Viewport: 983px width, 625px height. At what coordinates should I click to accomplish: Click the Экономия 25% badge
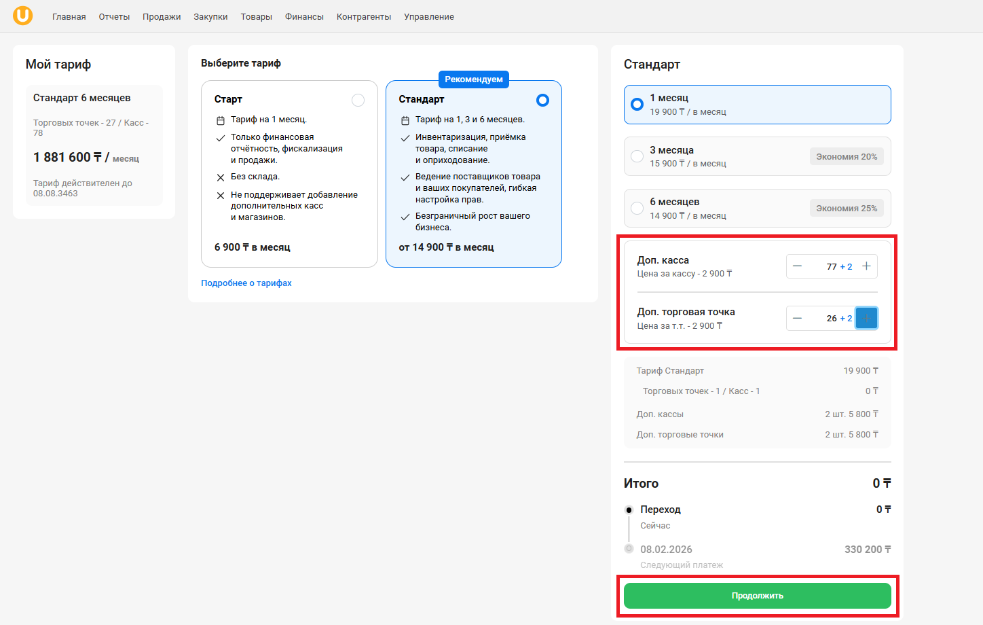(847, 208)
